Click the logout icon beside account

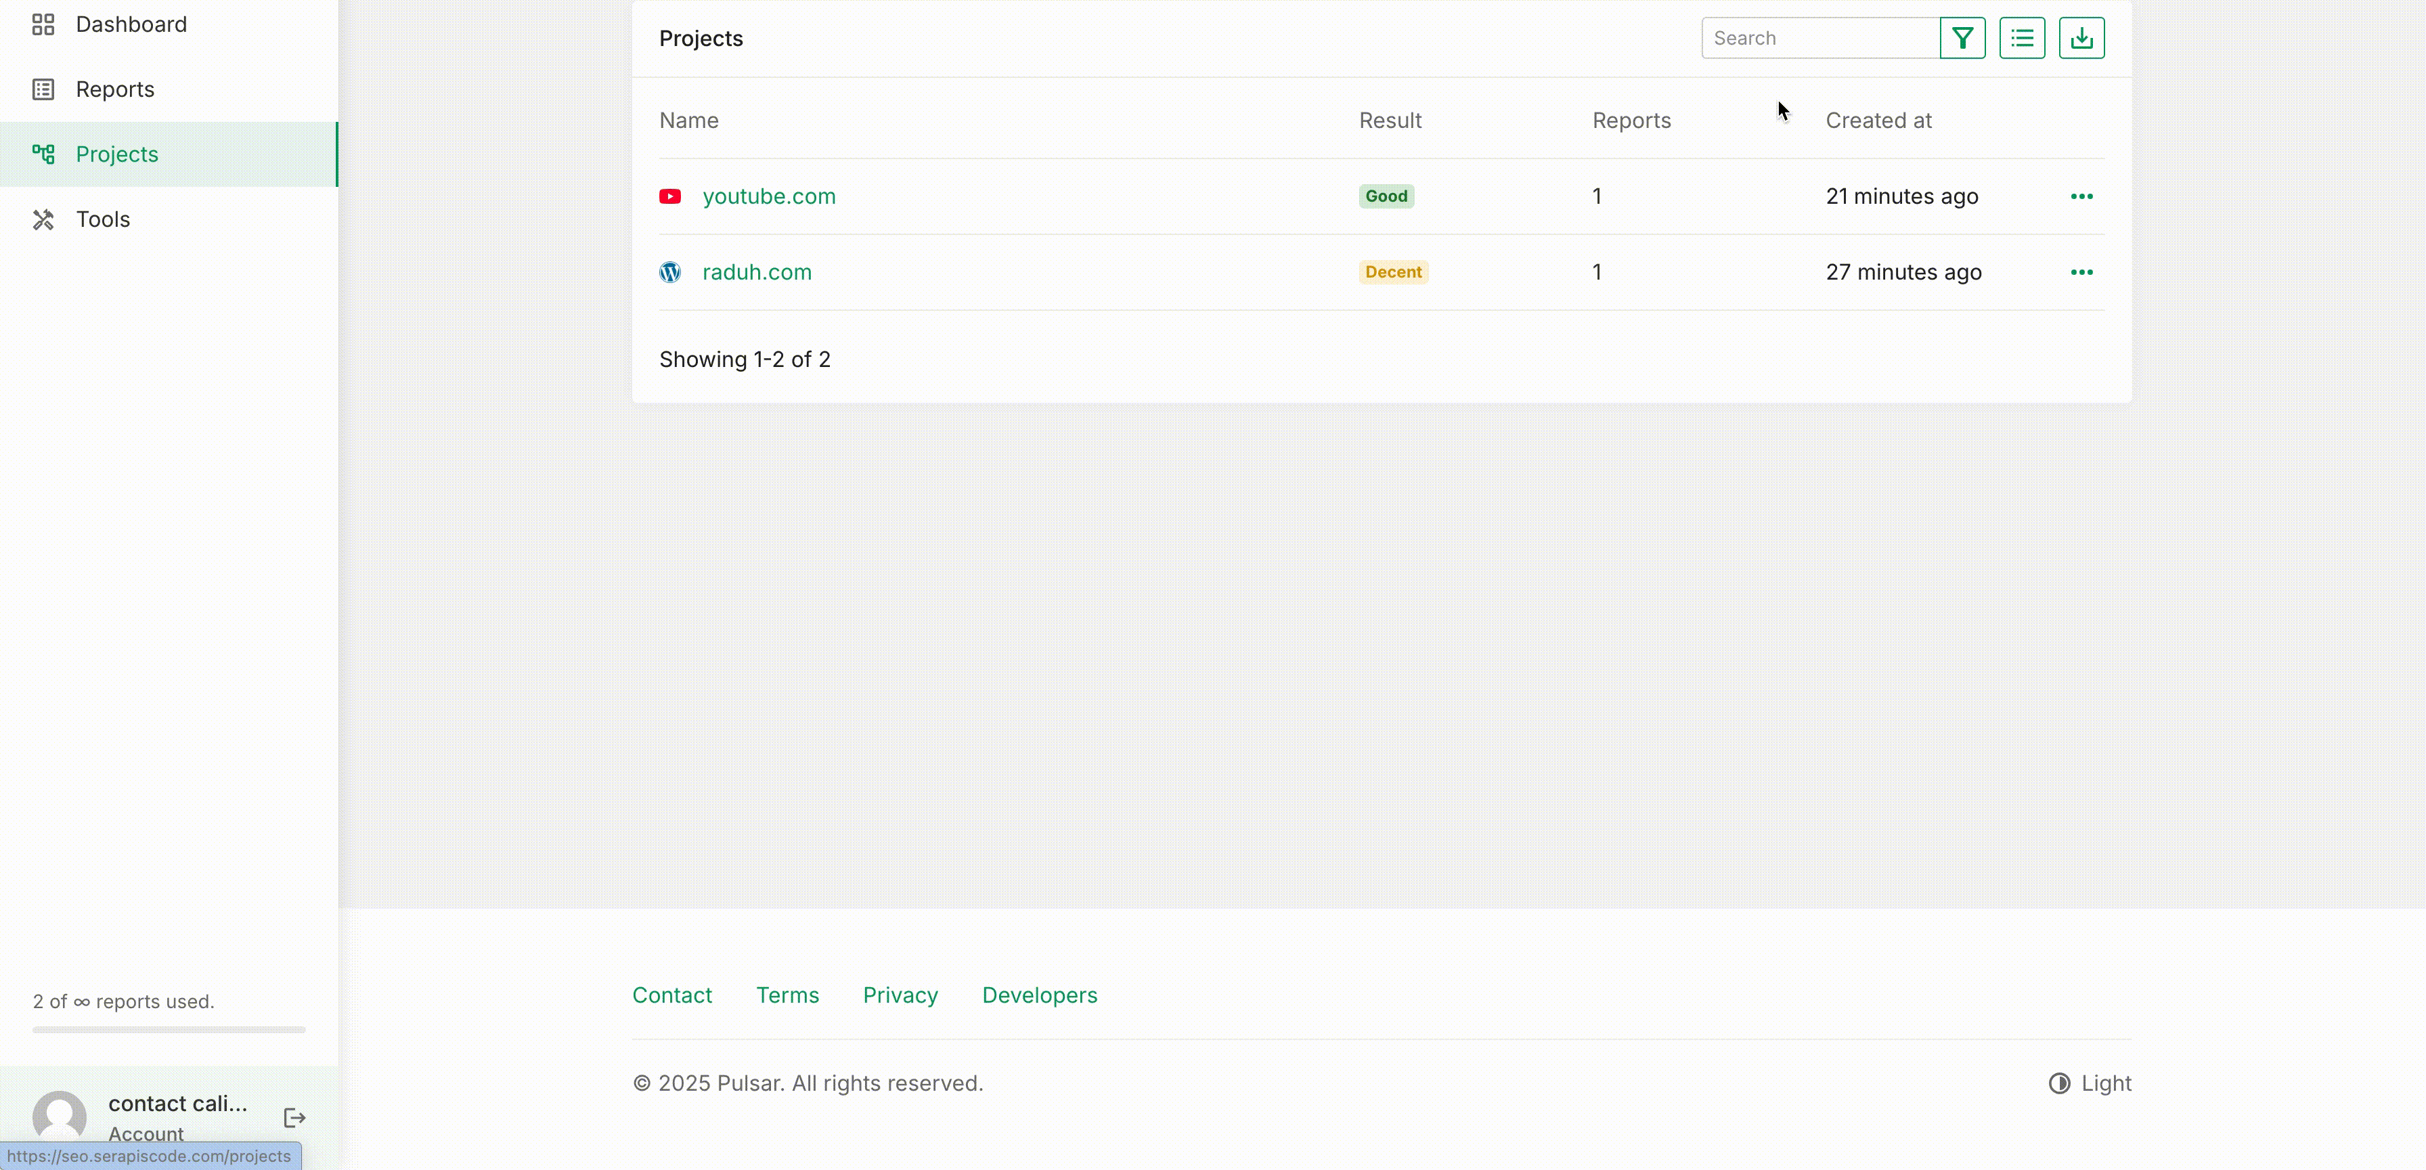(294, 1117)
